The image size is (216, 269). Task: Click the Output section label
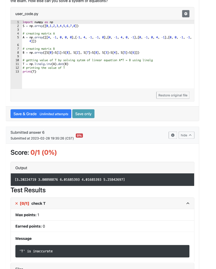[x=21, y=168]
